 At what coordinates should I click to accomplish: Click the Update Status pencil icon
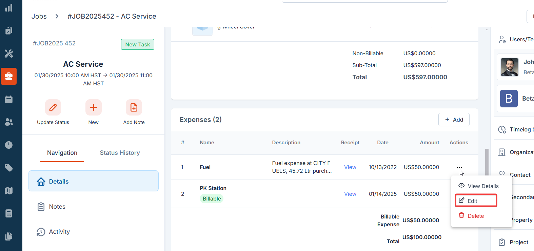click(x=53, y=108)
